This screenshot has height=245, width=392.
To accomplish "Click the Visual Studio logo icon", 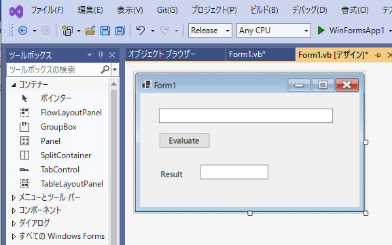I will tap(16, 12).
